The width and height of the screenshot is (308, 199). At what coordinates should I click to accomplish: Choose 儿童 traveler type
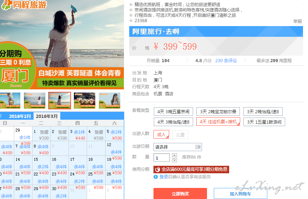(180, 135)
